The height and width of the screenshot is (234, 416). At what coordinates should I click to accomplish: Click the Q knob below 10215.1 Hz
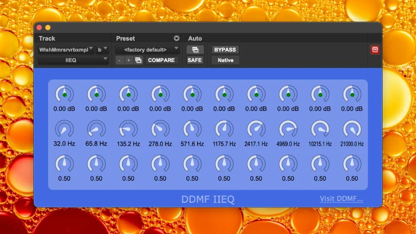click(320, 164)
